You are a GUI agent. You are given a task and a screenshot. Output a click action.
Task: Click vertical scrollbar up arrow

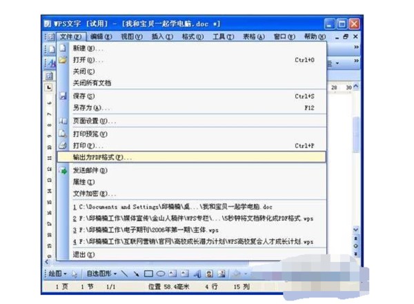click(355, 86)
